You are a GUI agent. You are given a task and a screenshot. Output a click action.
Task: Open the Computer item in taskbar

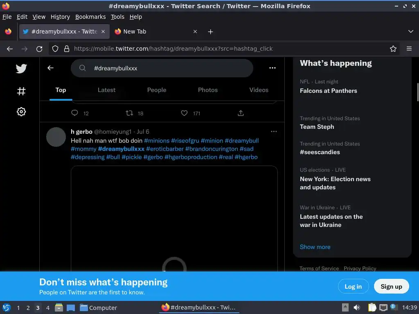(99, 308)
